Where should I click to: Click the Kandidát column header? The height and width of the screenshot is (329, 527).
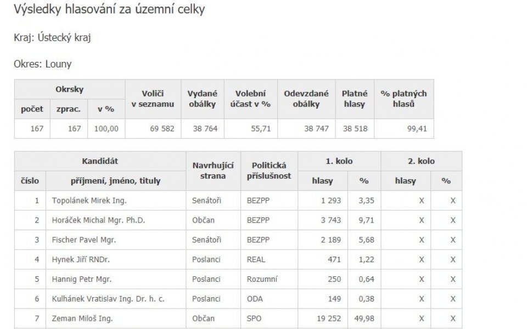point(100,161)
